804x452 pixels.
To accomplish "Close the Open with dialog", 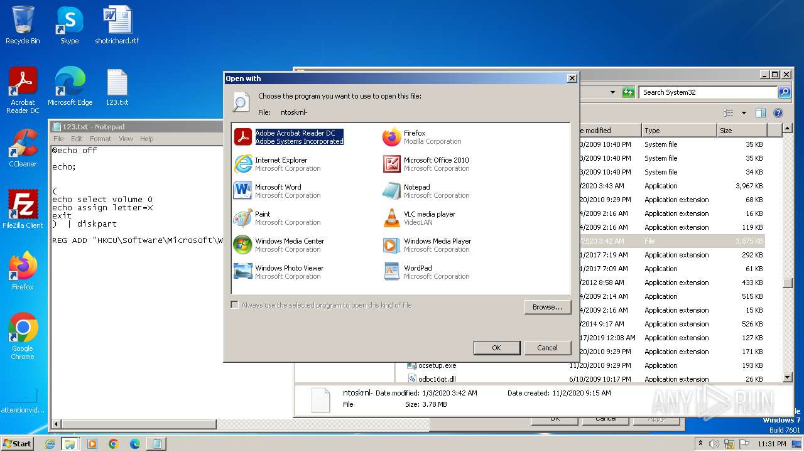I will click(572, 78).
